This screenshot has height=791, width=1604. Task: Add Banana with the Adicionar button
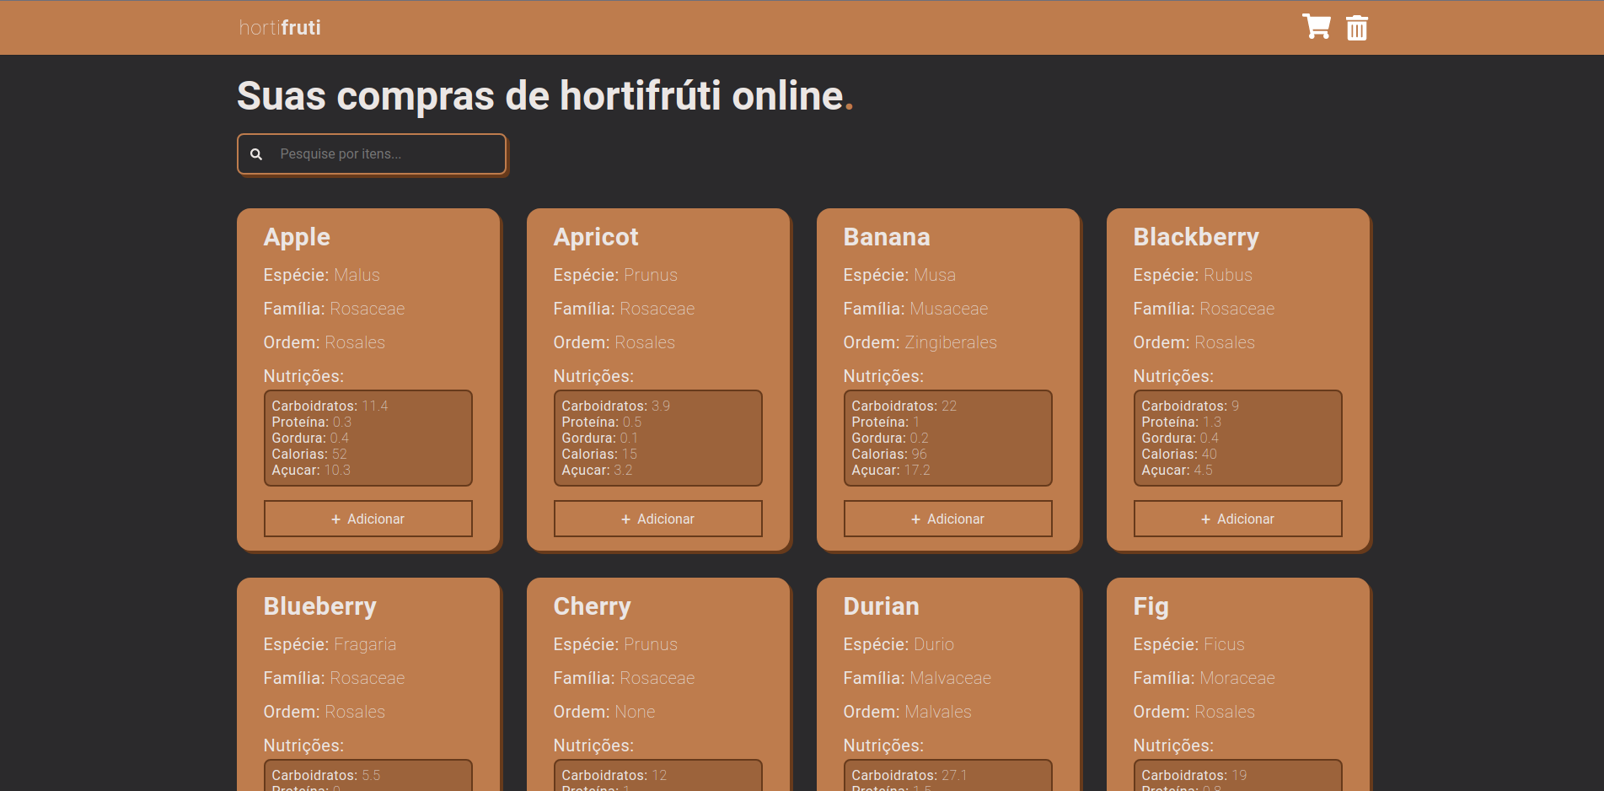(x=948, y=519)
